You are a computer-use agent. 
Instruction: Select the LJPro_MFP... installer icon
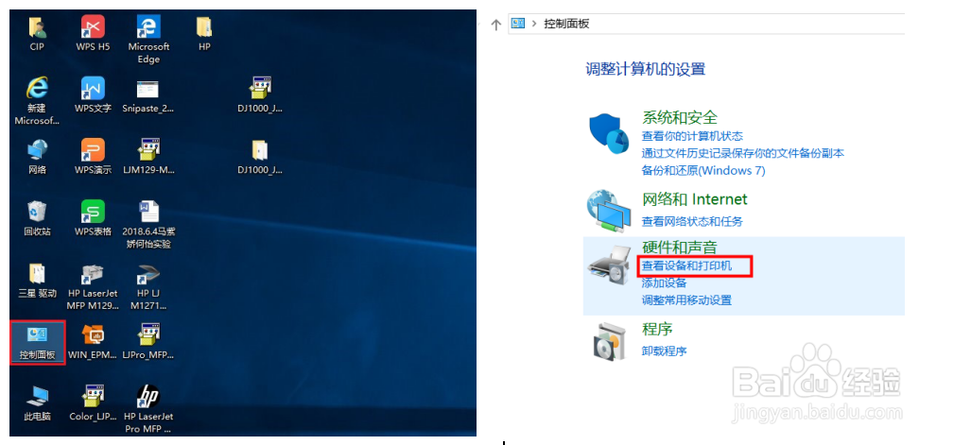(148, 342)
